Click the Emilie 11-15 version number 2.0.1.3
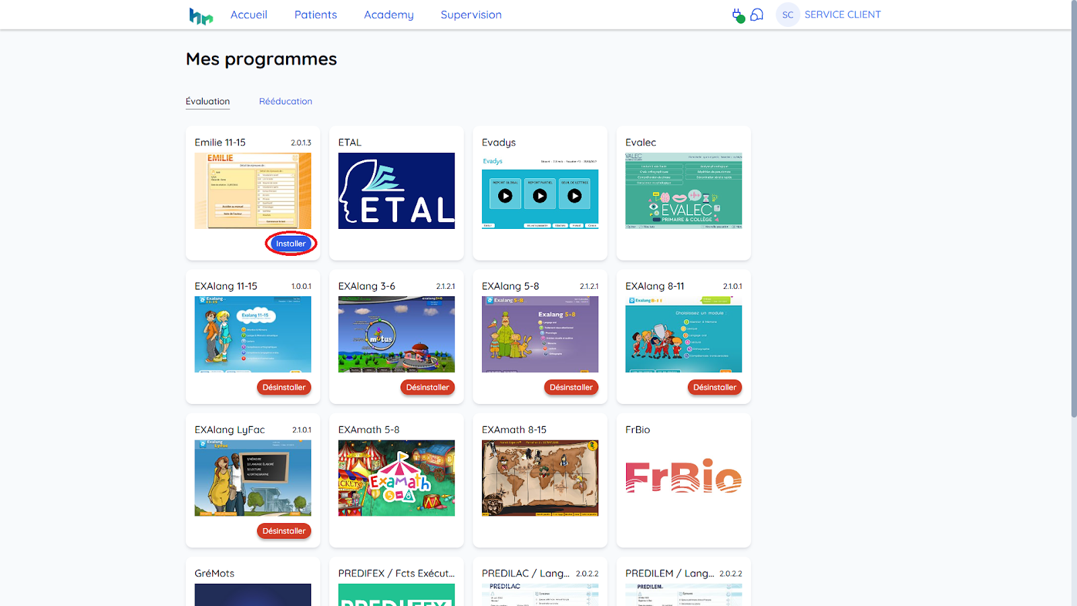 pos(301,143)
